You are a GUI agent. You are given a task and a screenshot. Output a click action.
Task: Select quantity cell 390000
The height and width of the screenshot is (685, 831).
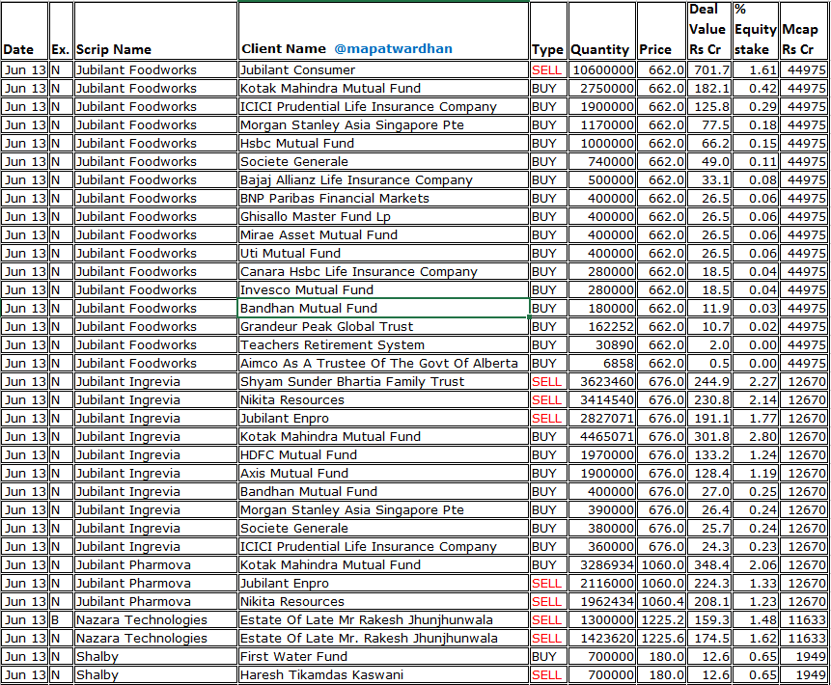tap(602, 509)
